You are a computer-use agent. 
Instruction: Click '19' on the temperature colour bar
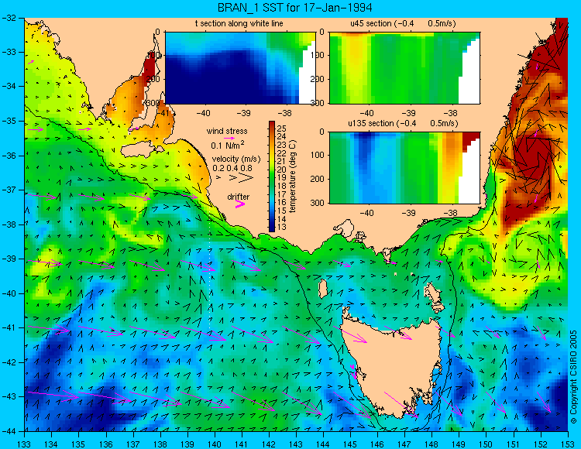pyautogui.click(x=282, y=178)
